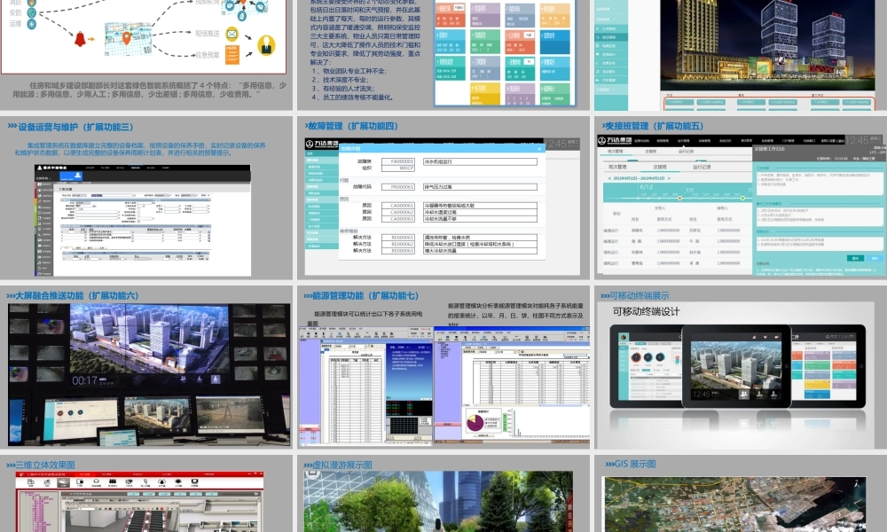Screen dimensions: 887x532
Task: Click the Wanda Group logo in fault management slide
Action: tap(322, 144)
